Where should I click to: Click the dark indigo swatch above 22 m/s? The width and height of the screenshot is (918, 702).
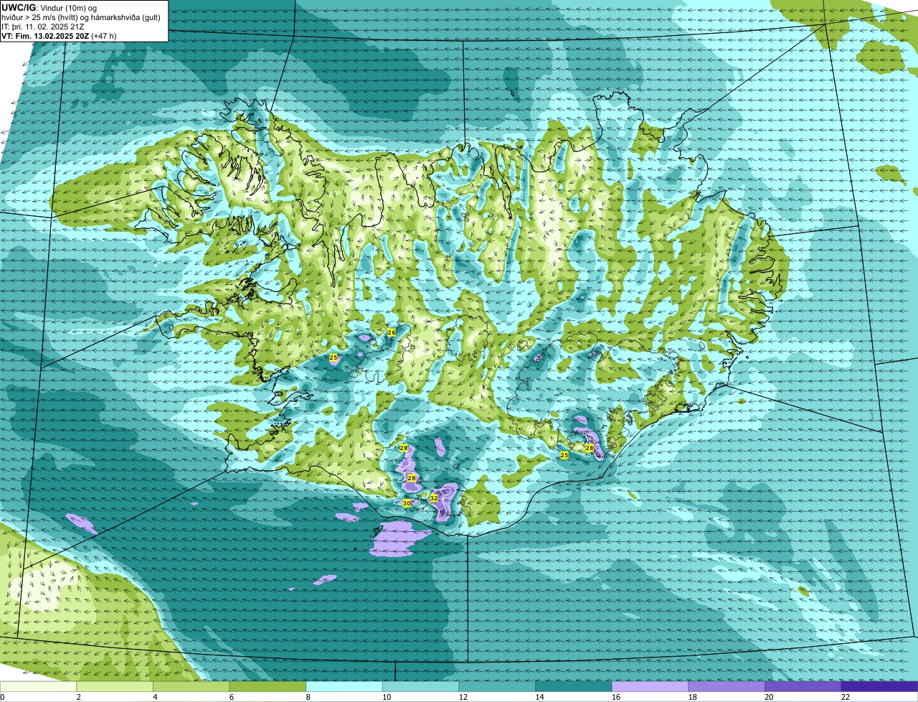click(x=880, y=686)
